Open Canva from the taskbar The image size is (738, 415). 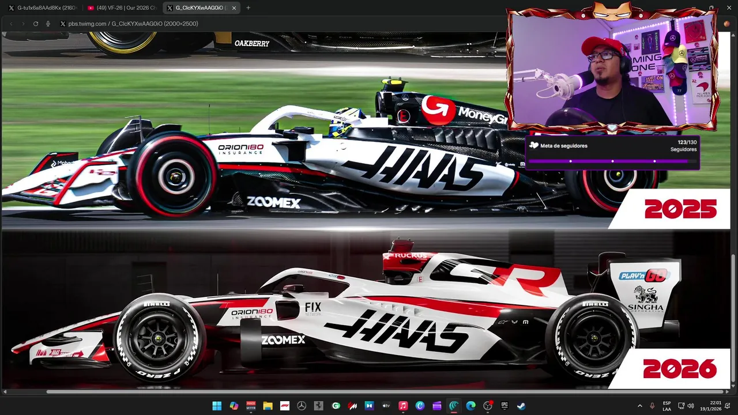[420, 406]
